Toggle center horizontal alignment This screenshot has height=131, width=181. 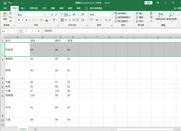[66, 20]
